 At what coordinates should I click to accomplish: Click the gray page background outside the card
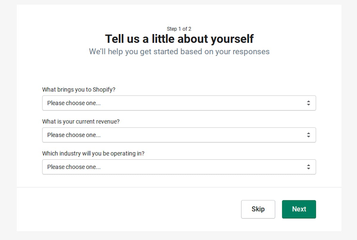8,119
